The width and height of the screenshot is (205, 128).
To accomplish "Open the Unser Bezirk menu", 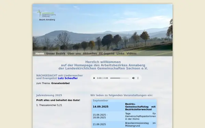I will pos(56,54).
